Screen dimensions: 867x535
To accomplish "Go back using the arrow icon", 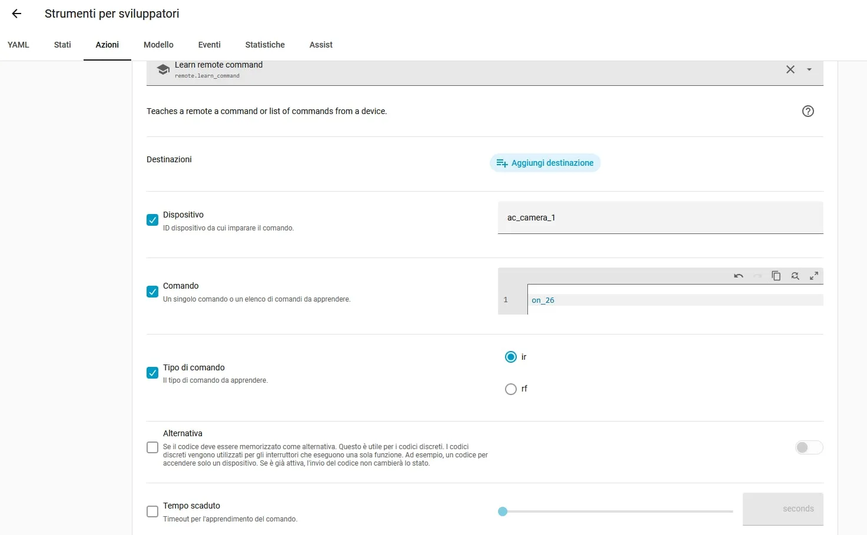I will (16, 14).
